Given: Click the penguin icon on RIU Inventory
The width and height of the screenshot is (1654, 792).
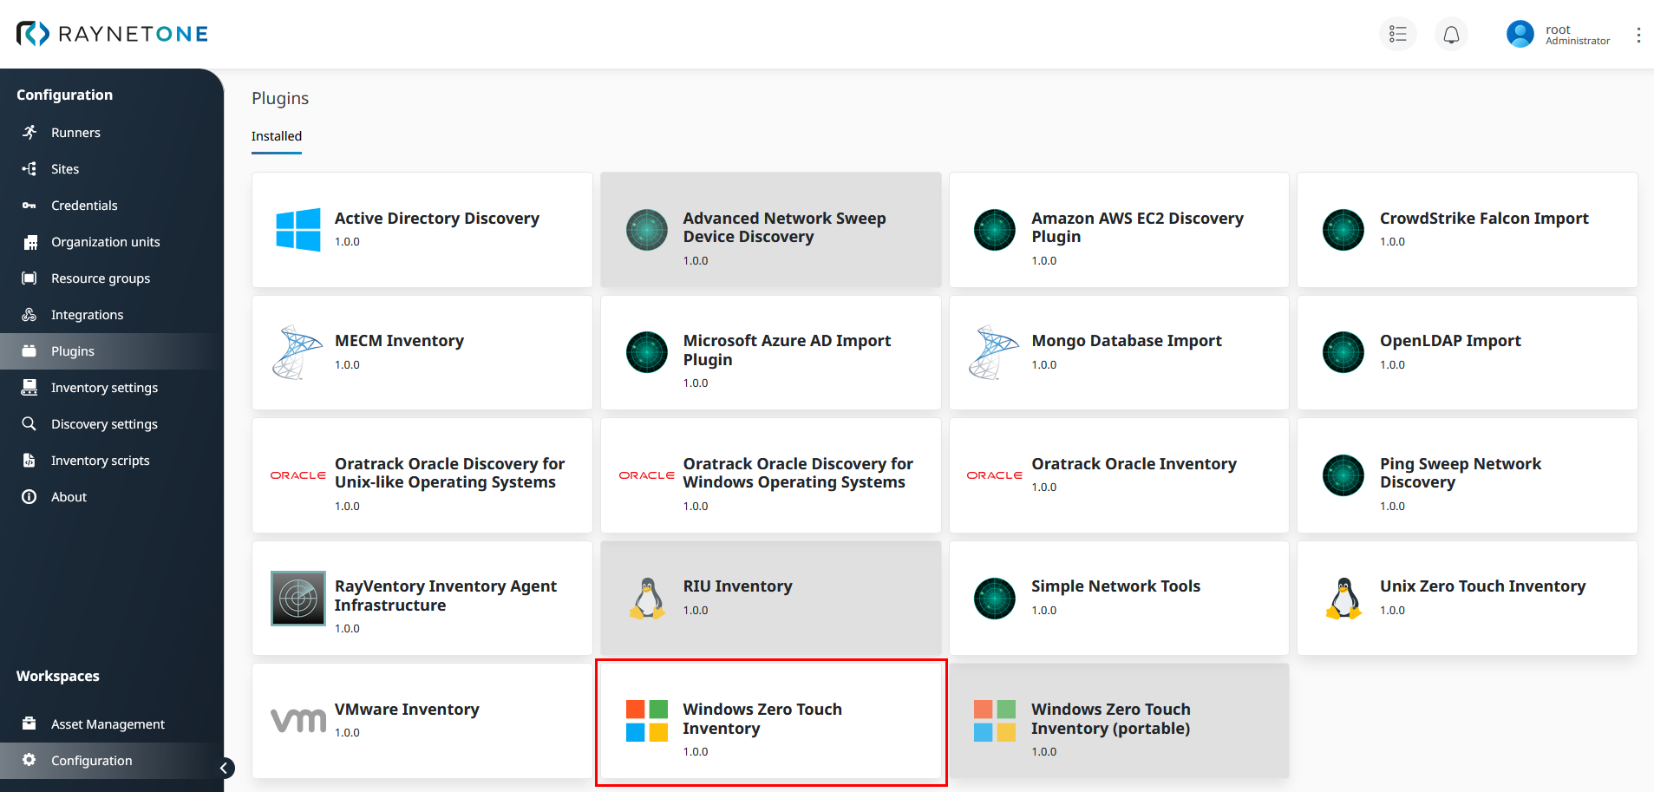Looking at the screenshot, I should pos(646,599).
